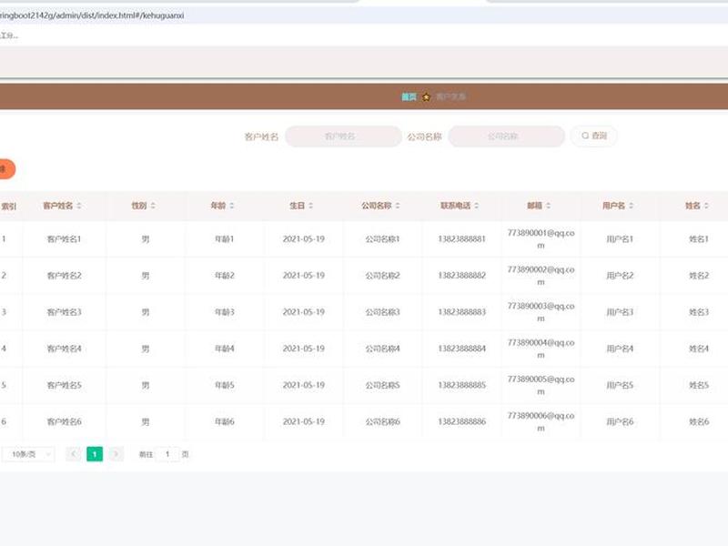
Task: Click cell 公司名称1
Action: 382,239
